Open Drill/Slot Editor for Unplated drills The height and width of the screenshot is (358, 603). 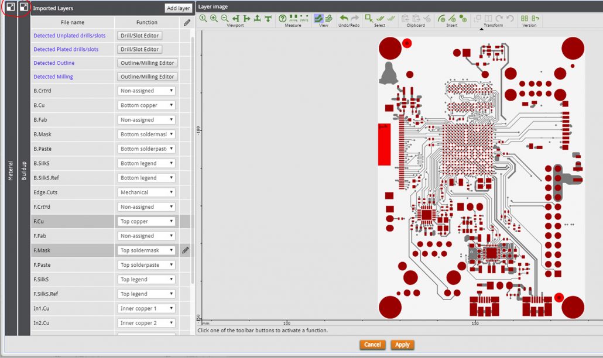[x=139, y=35]
